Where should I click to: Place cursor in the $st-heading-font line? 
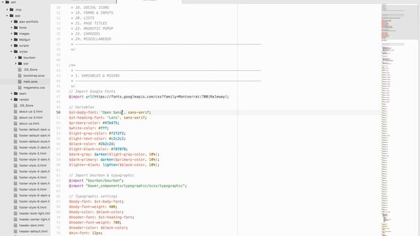click(x=108, y=117)
